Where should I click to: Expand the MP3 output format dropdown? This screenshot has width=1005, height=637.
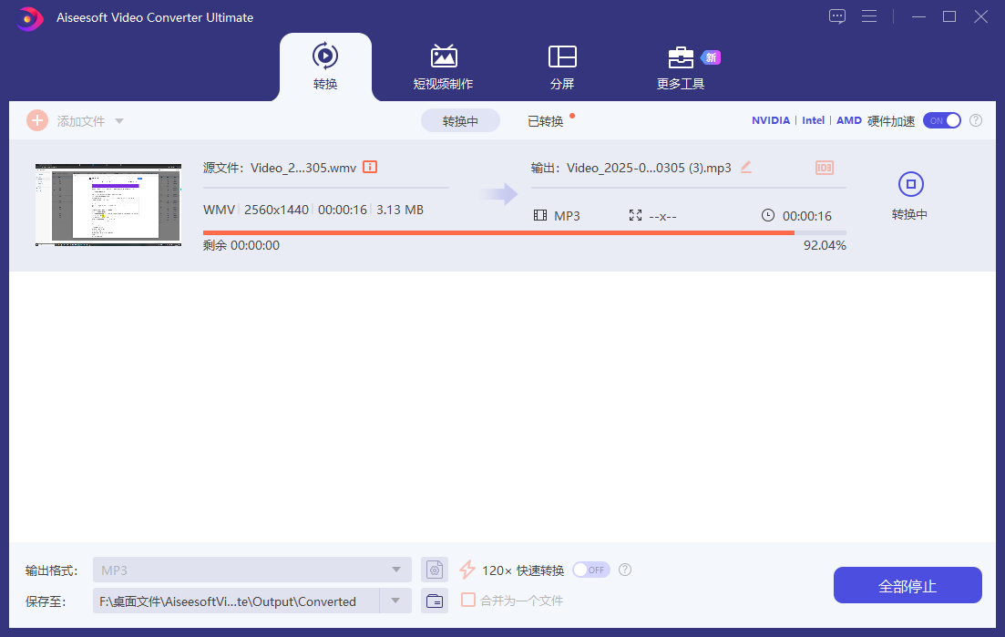[395, 570]
